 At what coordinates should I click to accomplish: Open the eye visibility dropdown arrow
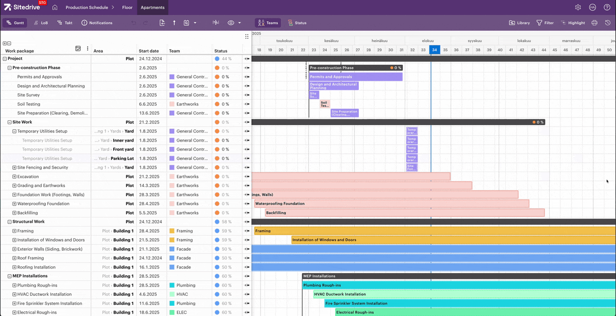[x=239, y=23]
